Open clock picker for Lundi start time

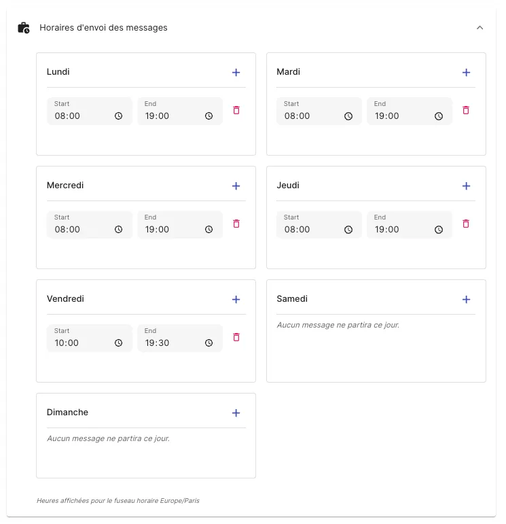tap(119, 116)
